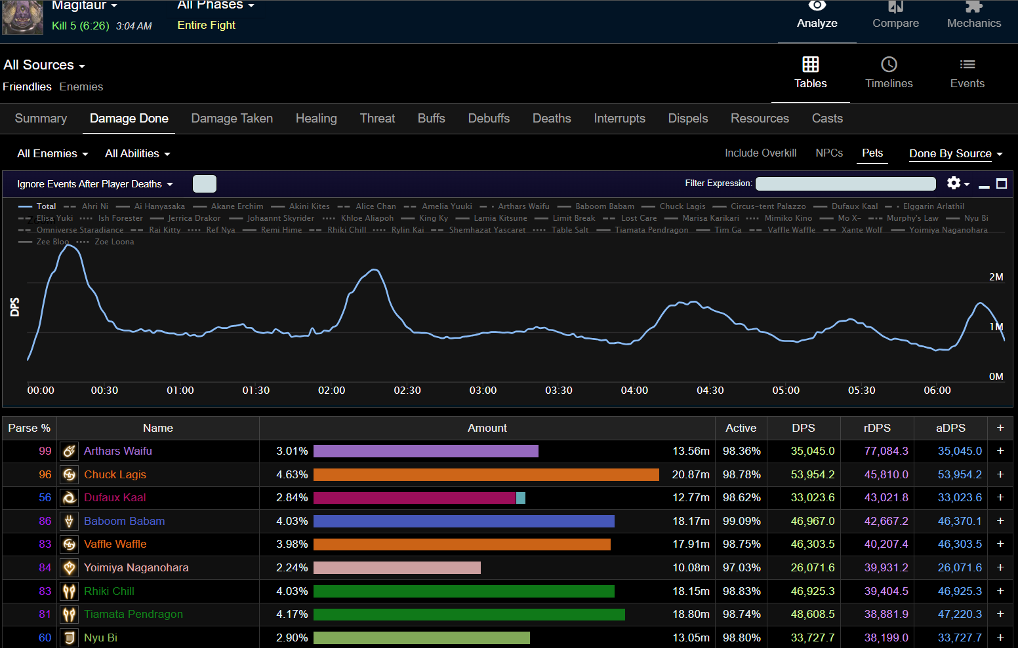Viewport: 1018px width, 648px height.
Task: Switch to Enemies sources
Action: [81, 86]
